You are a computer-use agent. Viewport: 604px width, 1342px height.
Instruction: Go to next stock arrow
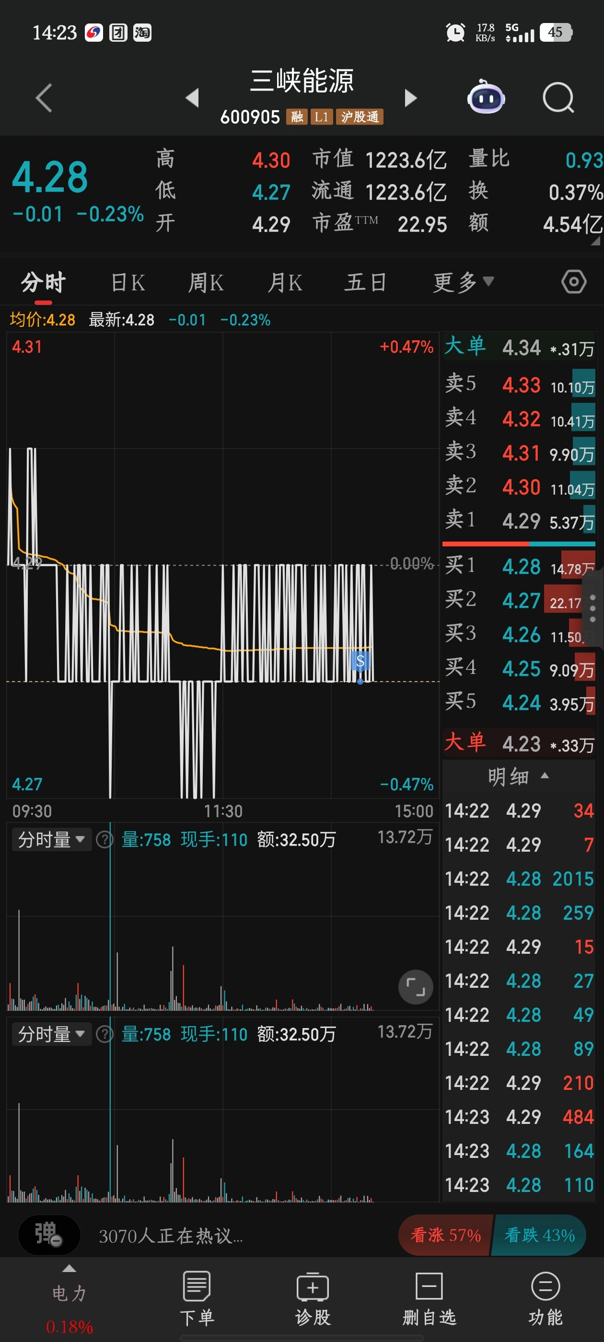[x=411, y=97]
